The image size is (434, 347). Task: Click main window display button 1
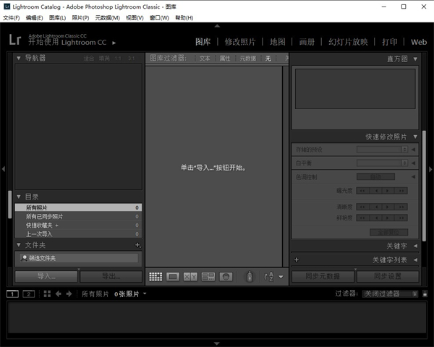click(x=12, y=294)
